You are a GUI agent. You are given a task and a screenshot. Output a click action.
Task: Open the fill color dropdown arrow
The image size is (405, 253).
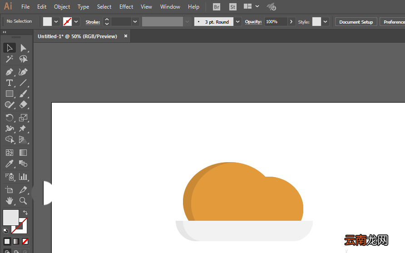(56, 22)
